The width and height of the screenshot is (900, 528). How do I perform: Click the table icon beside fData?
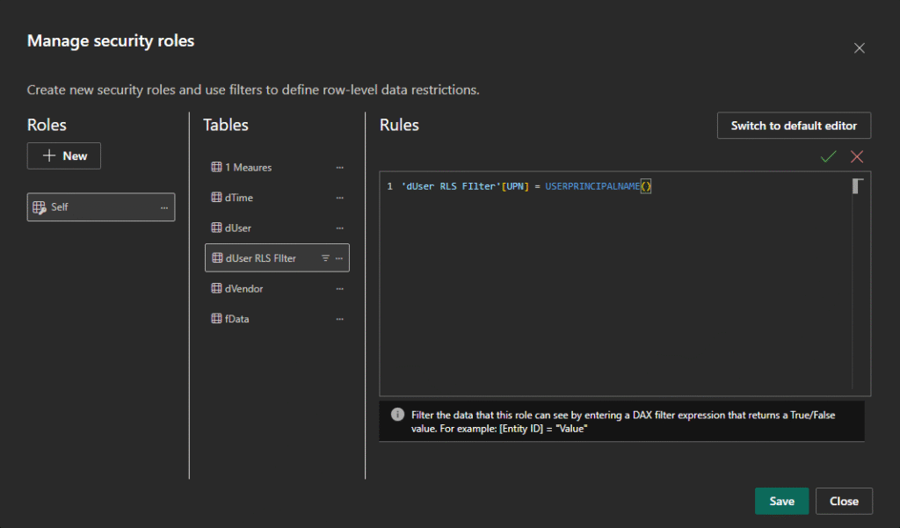point(216,319)
